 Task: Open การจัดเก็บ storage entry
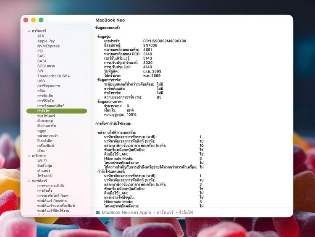45,96
